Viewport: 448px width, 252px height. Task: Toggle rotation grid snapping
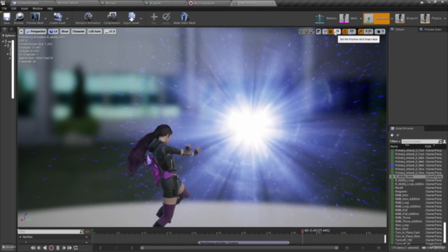click(x=345, y=31)
